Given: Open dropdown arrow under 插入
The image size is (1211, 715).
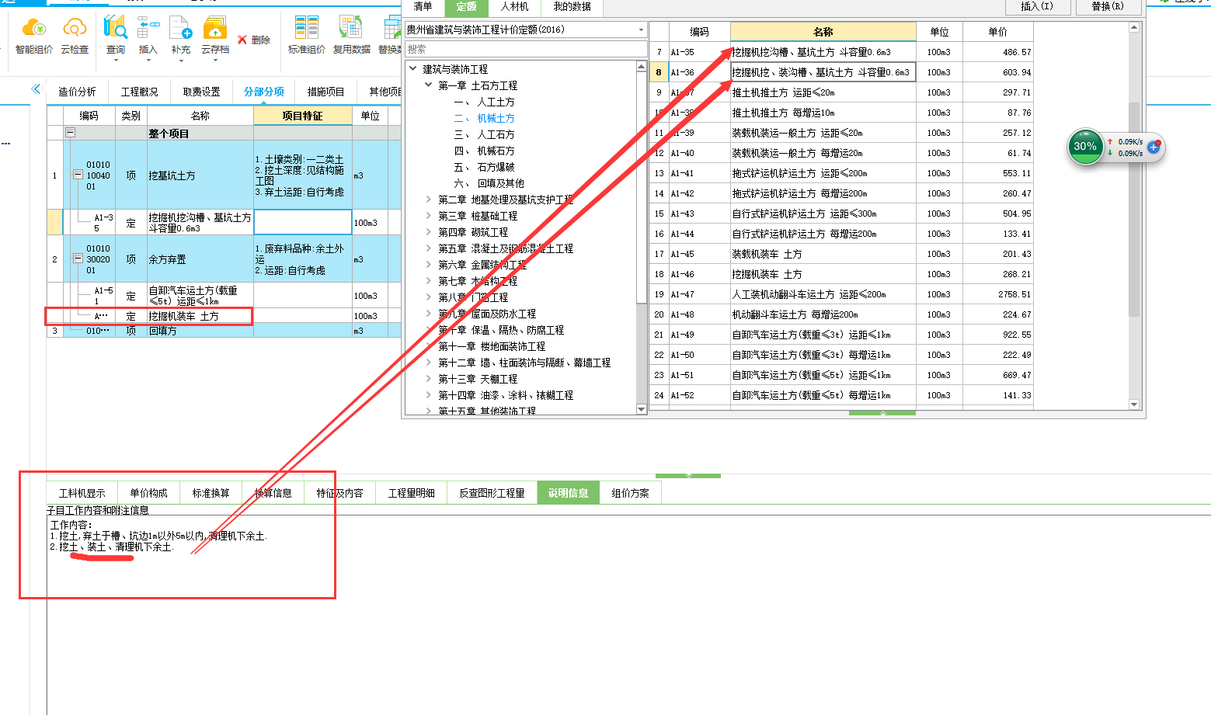Looking at the screenshot, I should point(148,61).
